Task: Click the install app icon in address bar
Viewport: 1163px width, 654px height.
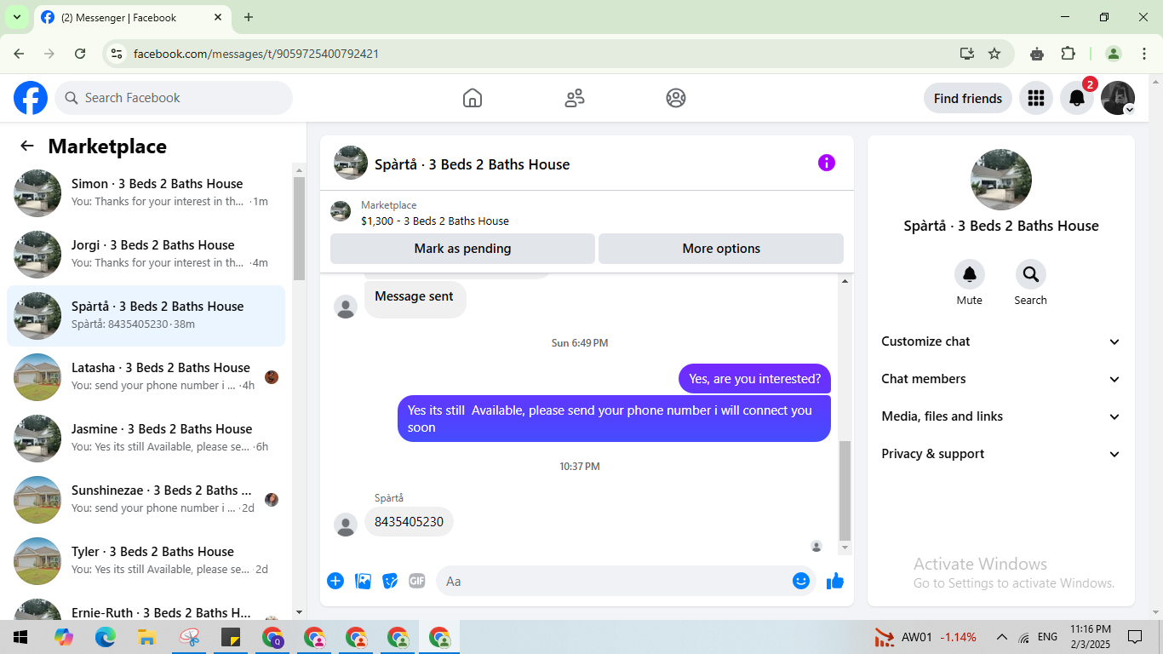Action: 967,54
